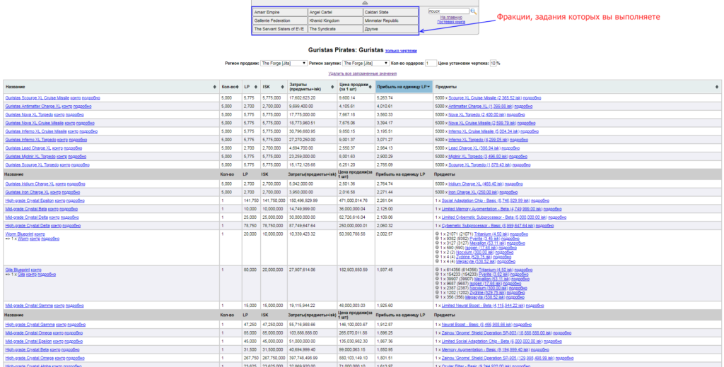Sort by the ISK column
724x367 pixels.
[273, 86]
